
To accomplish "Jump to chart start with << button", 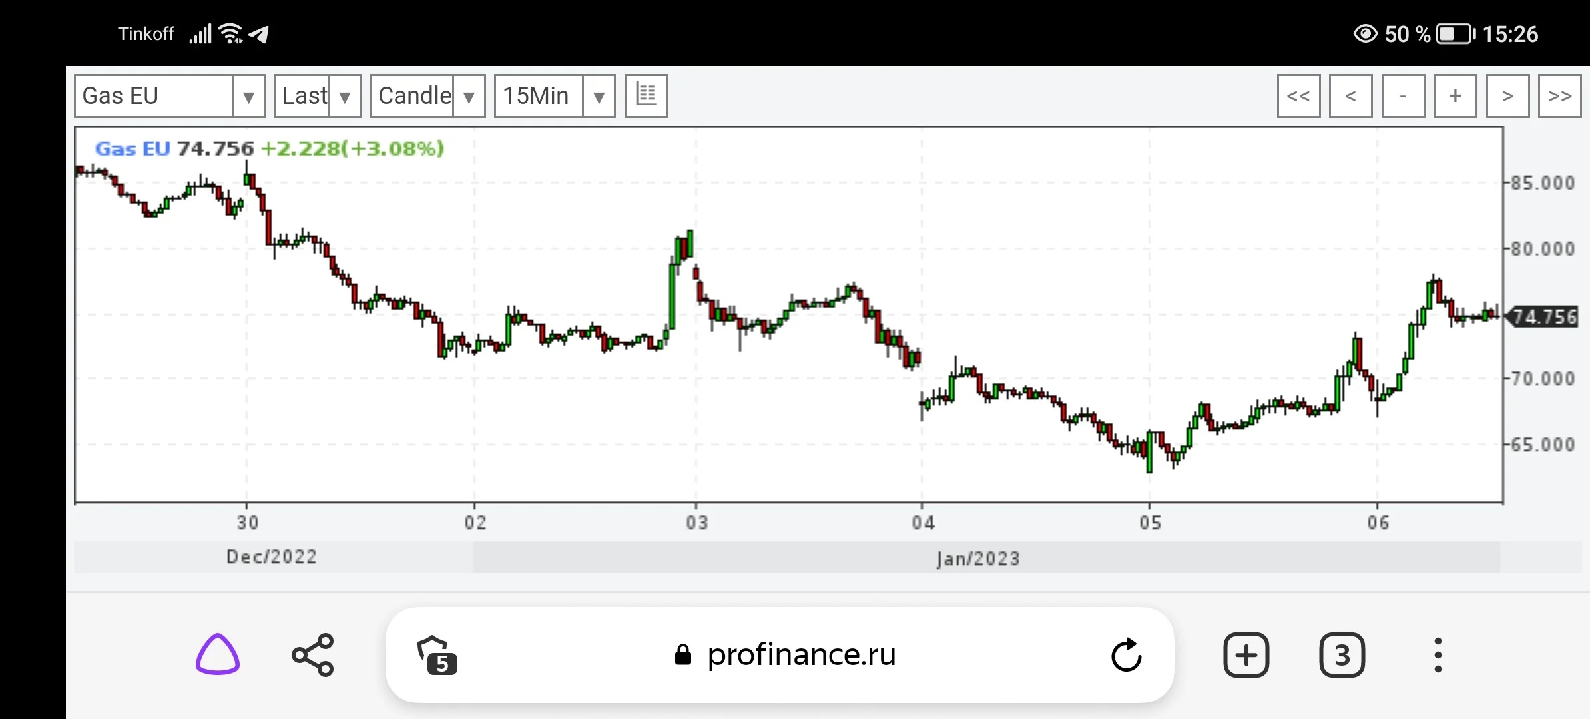I will click(1298, 96).
